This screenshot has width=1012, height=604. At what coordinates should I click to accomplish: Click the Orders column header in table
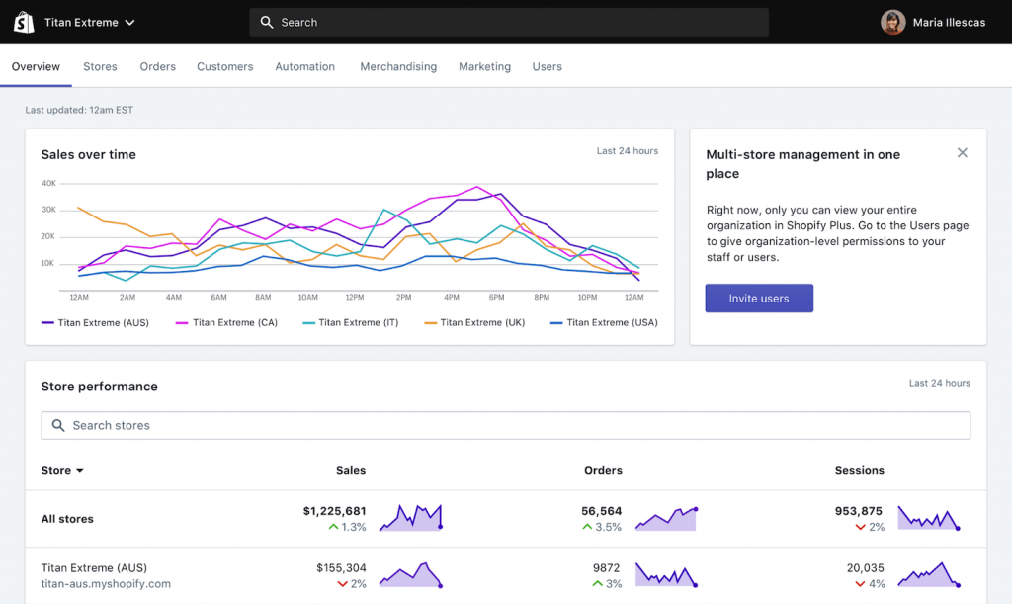pyautogui.click(x=603, y=470)
